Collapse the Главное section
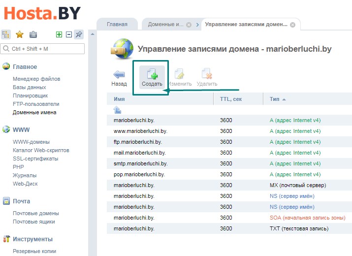This screenshot has width=352, height=256. click(25, 66)
